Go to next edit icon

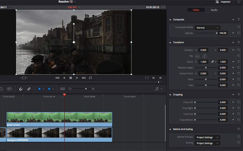[153, 78]
